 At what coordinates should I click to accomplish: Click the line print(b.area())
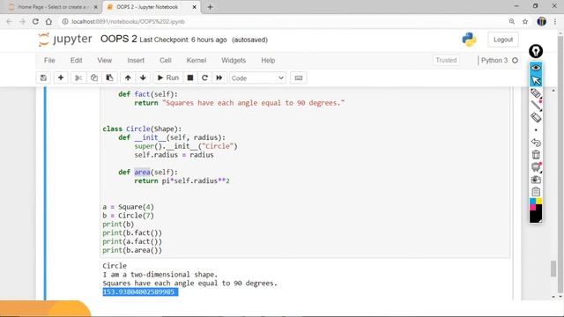tap(132, 250)
